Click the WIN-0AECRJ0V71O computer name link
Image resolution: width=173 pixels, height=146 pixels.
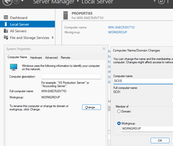121,27
